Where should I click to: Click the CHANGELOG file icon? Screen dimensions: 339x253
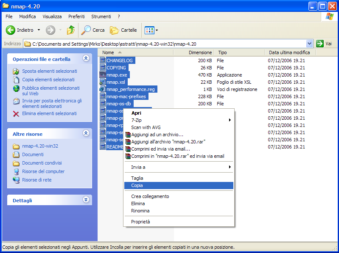(x=103, y=60)
